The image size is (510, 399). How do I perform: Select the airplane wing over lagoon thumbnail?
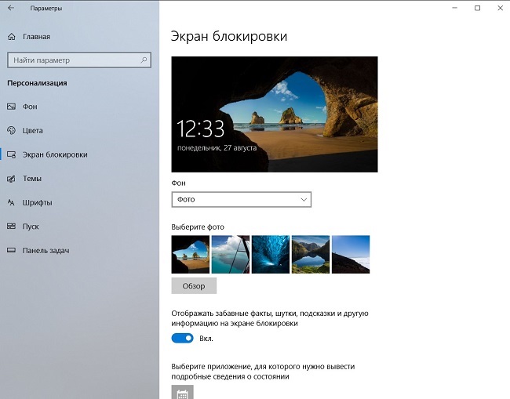point(231,255)
